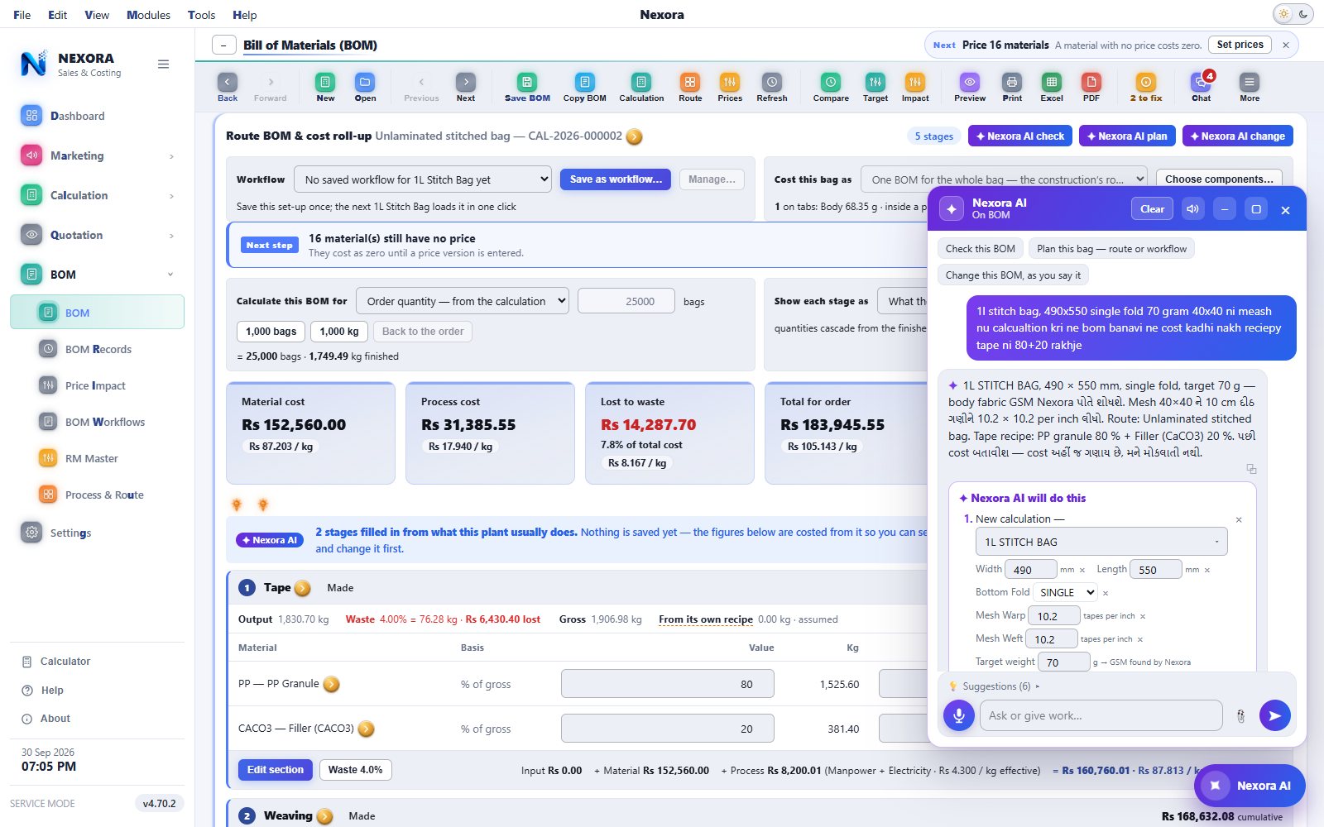Open BOM Records in the sidebar

pyautogui.click(x=98, y=349)
